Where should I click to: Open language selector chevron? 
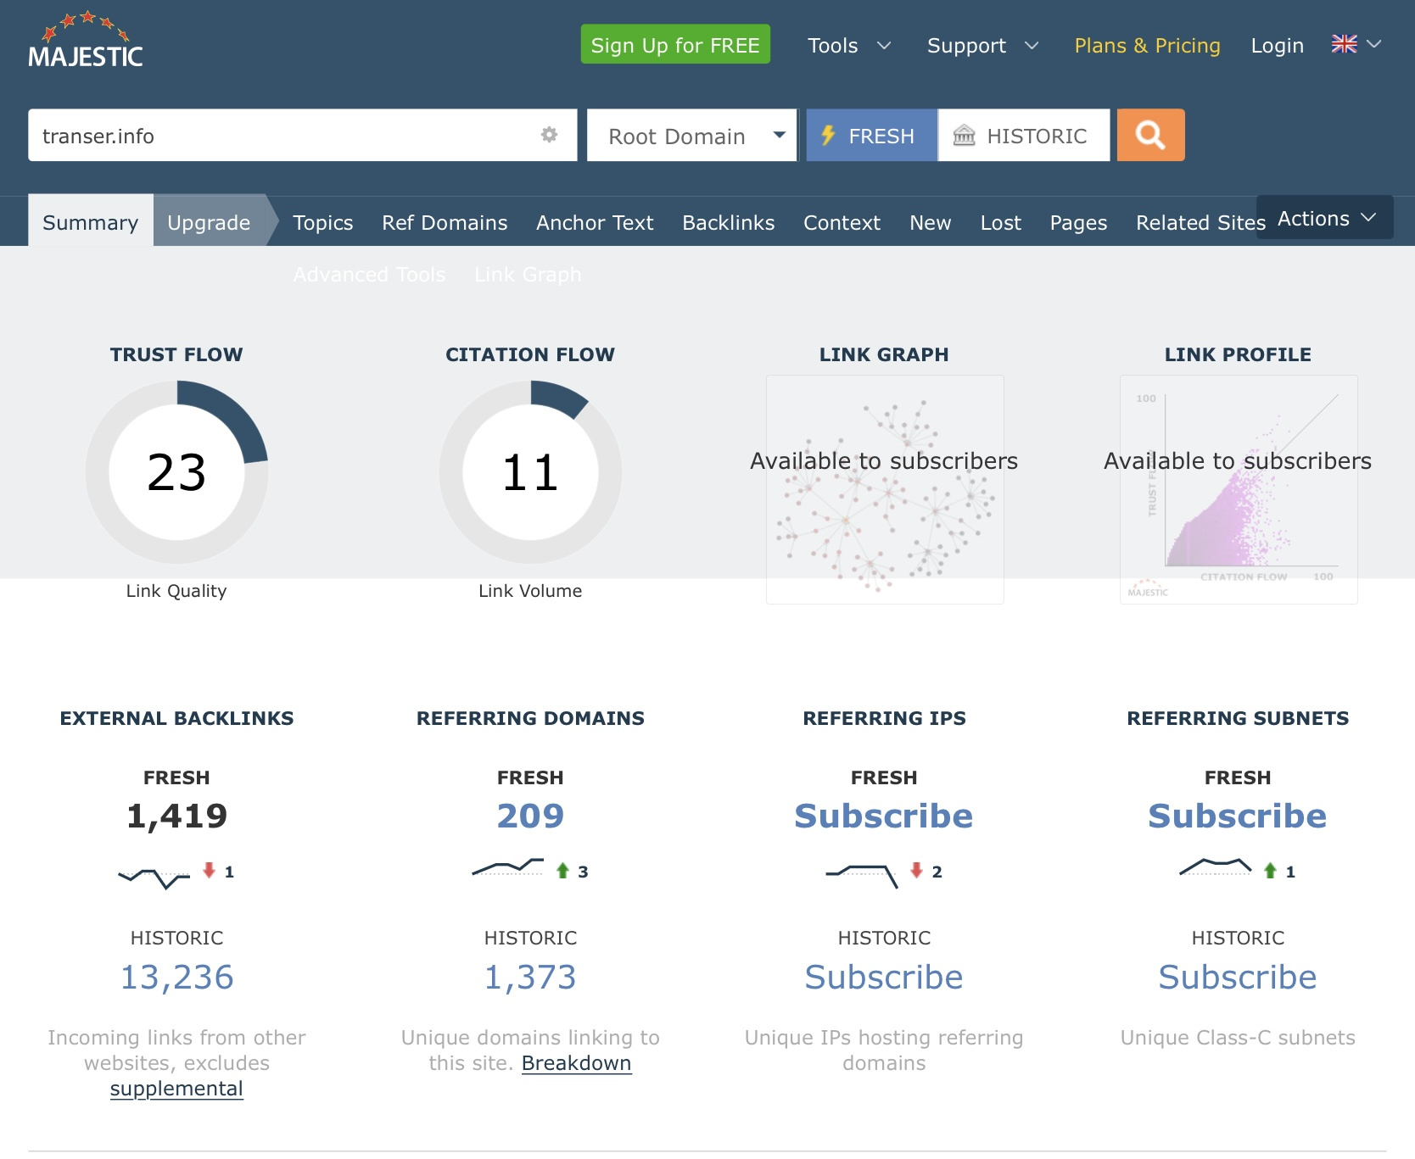coord(1374,44)
